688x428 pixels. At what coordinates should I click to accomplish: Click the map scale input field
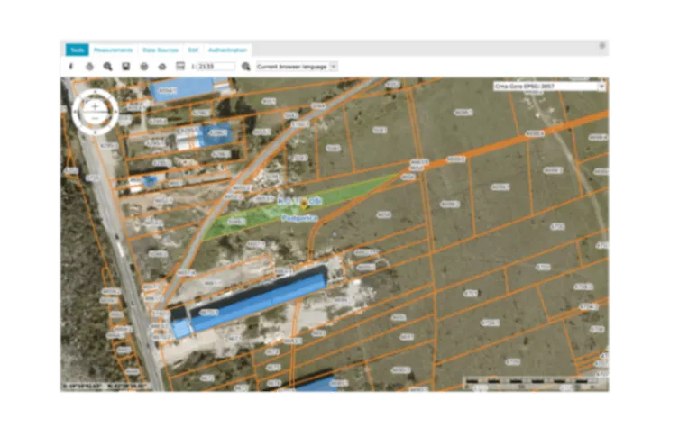(216, 67)
